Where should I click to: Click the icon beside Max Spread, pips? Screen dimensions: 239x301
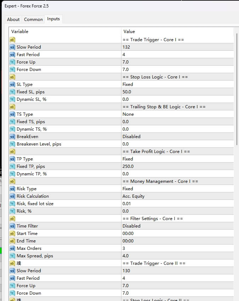pos(12,256)
